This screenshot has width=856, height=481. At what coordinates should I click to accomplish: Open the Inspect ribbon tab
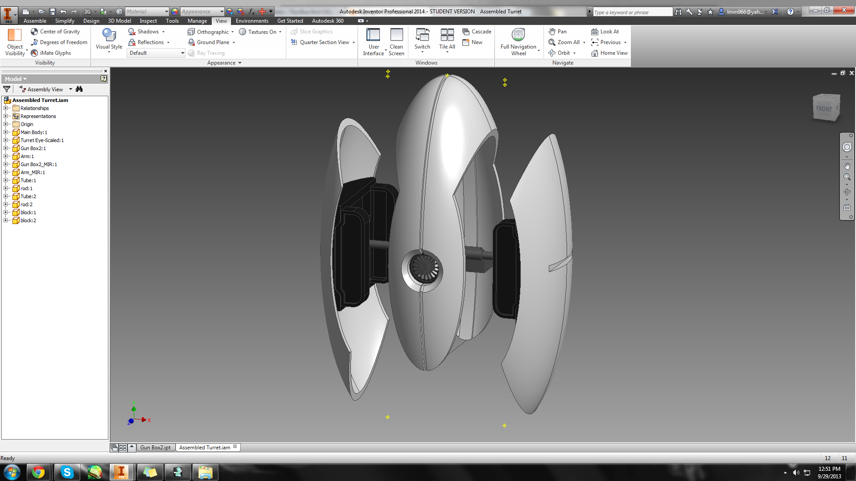pos(148,21)
